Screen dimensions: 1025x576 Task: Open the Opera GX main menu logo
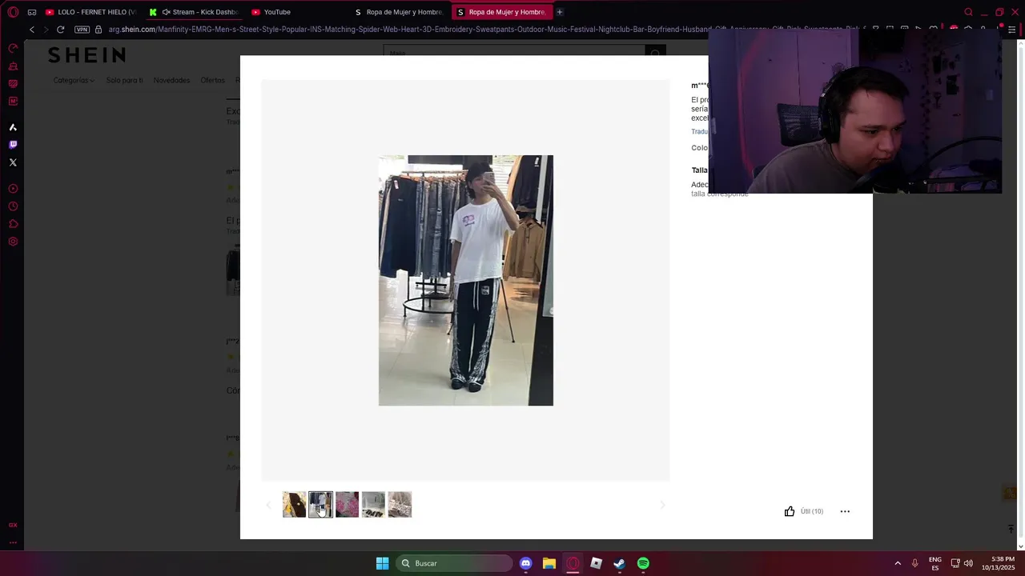click(x=13, y=12)
